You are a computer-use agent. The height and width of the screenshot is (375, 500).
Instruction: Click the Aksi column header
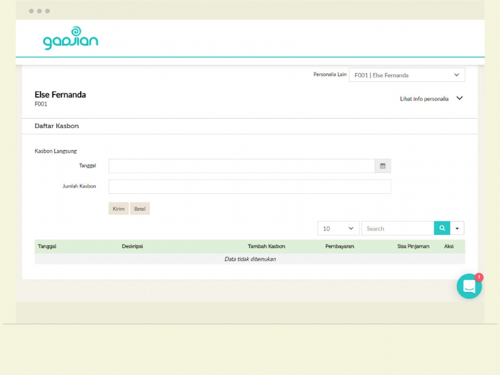[x=449, y=246]
